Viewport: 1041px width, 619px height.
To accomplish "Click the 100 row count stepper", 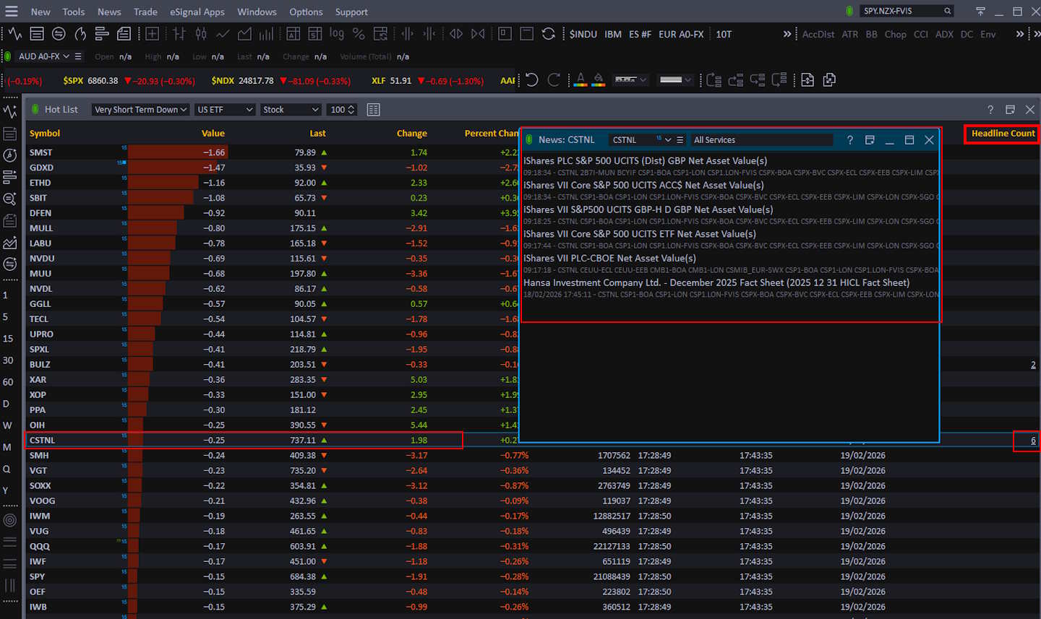I will pos(351,110).
